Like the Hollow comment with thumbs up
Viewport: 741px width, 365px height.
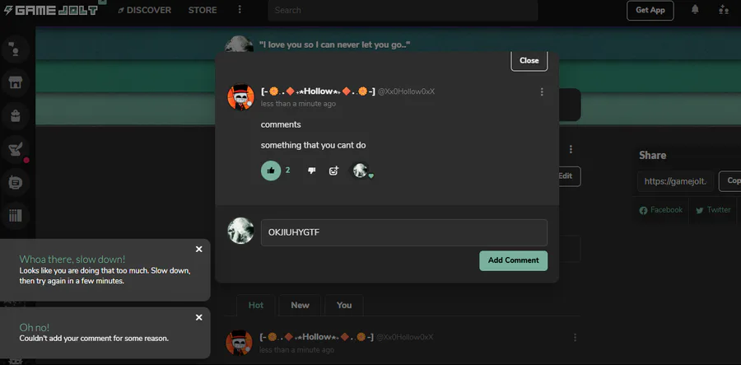point(271,171)
